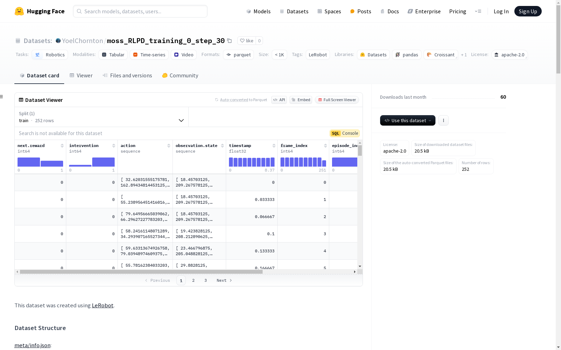Open Posts in top navigation
The image size is (561, 350).
360,11
